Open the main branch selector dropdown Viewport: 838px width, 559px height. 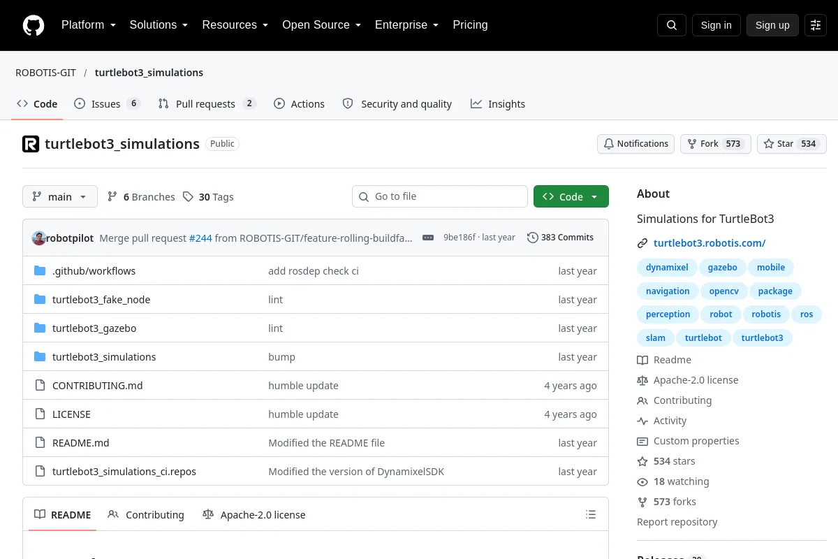point(60,196)
